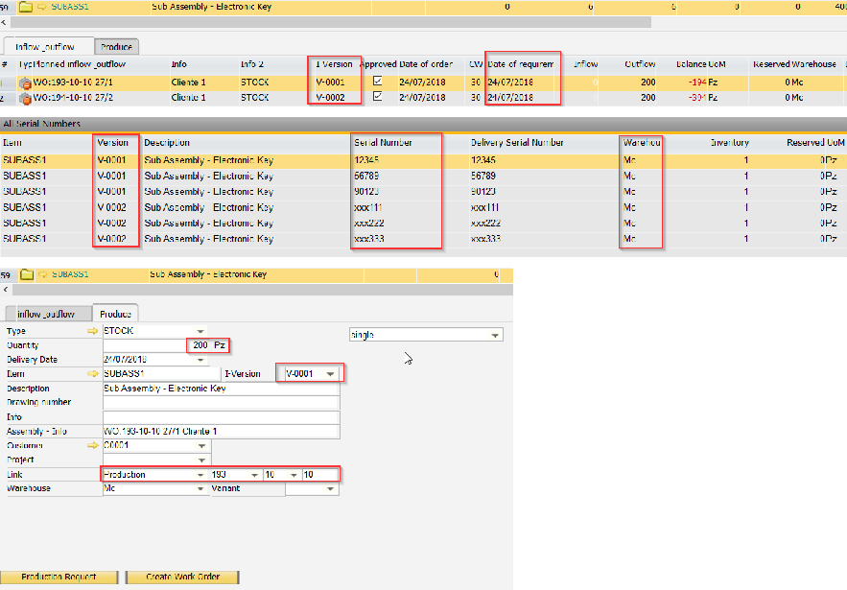Viewport: 847px width, 590px height.
Task: Click the Production Request button
Action: pyautogui.click(x=59, y=577)
